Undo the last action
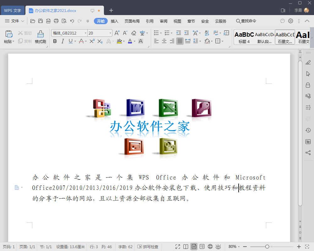This screenshot has height=251, width=314. coord(72,21)
